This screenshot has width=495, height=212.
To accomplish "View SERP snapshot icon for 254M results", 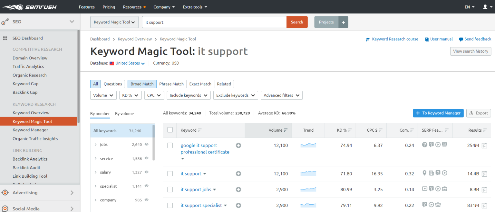I will pyautogui.click(x=484, y=146).
